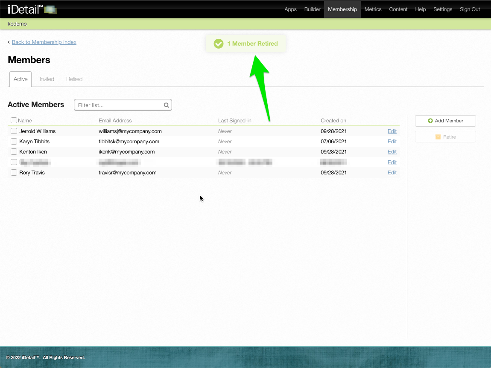The height and width of the screenshot is (368, 491).
Task: Click the name Karyn Tibbits
Action: (x=34, y=142)
